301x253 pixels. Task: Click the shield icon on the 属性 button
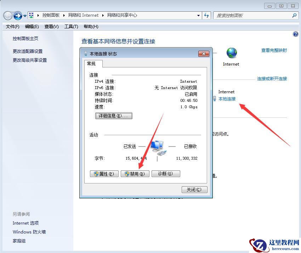click(97, 174)
